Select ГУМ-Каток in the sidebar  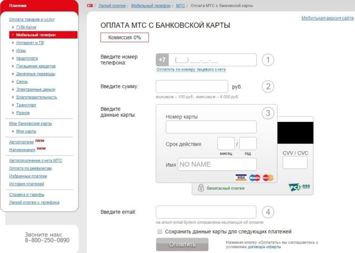26,27
